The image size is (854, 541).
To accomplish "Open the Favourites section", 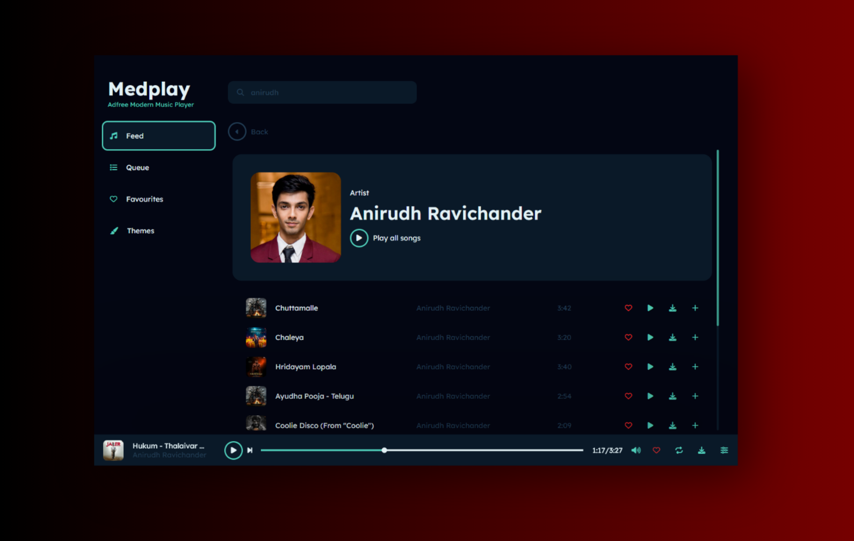I will [x=144, y=199].
